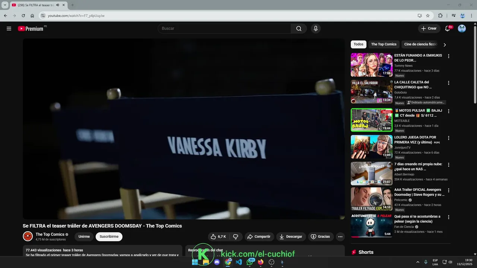Open Discord from taskbar

pyautogui.click(x=217, y=262)
